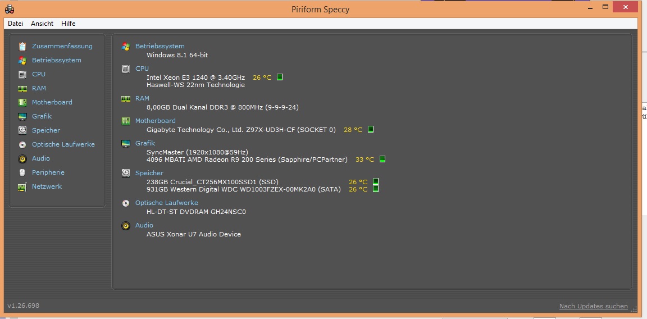This screenshot has width=647, height=319.
Task: Open the Motherboard section heading link
Action: point(155,121)
